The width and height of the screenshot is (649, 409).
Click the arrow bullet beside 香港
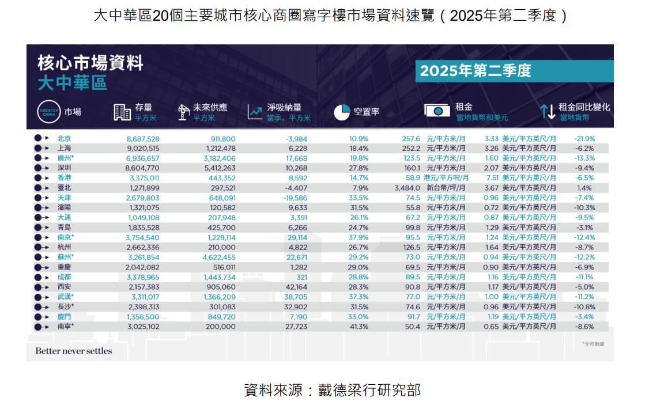(41, 178)
